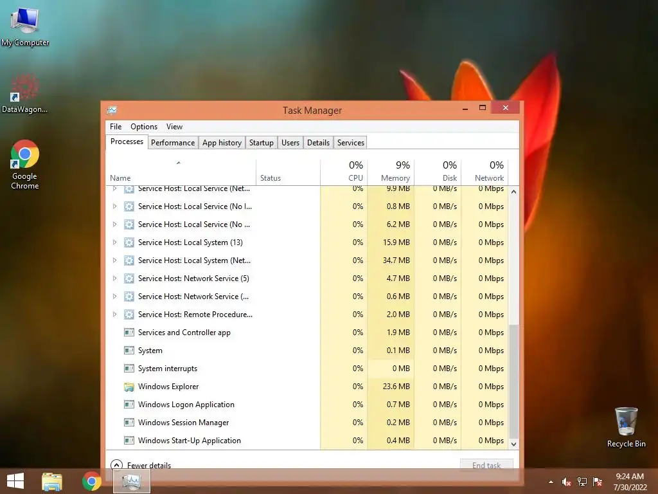Click the Task Manager taskbar button

coord(132,481)
